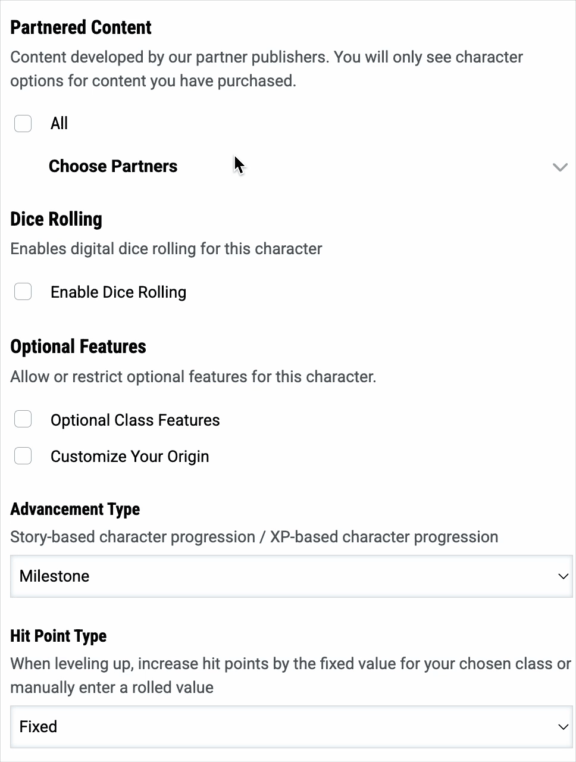Image resolution: width=576 pixels, height=762 pixels.
Task: Enable the Optional Class Features checkbox
Action: [x=23, y=419]
